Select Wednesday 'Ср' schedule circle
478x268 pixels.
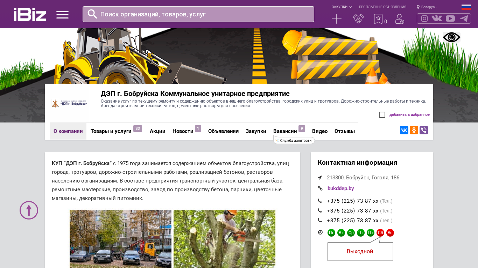(351, 233)
